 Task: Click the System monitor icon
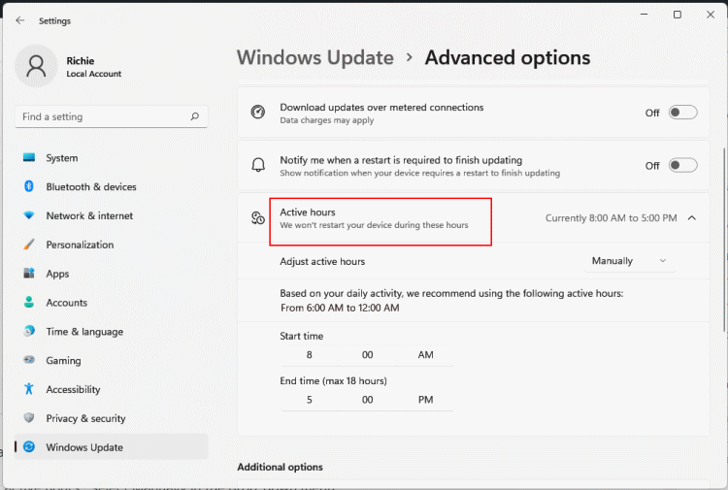click(x=29, y=158)
